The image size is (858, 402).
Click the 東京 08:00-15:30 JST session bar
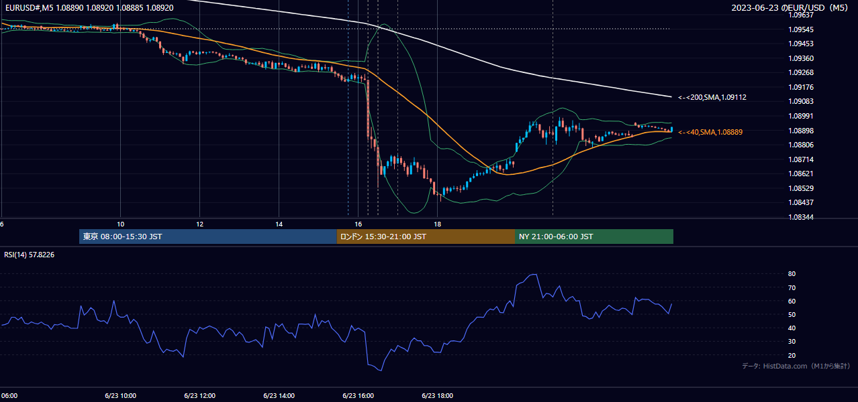pos(208,237)
